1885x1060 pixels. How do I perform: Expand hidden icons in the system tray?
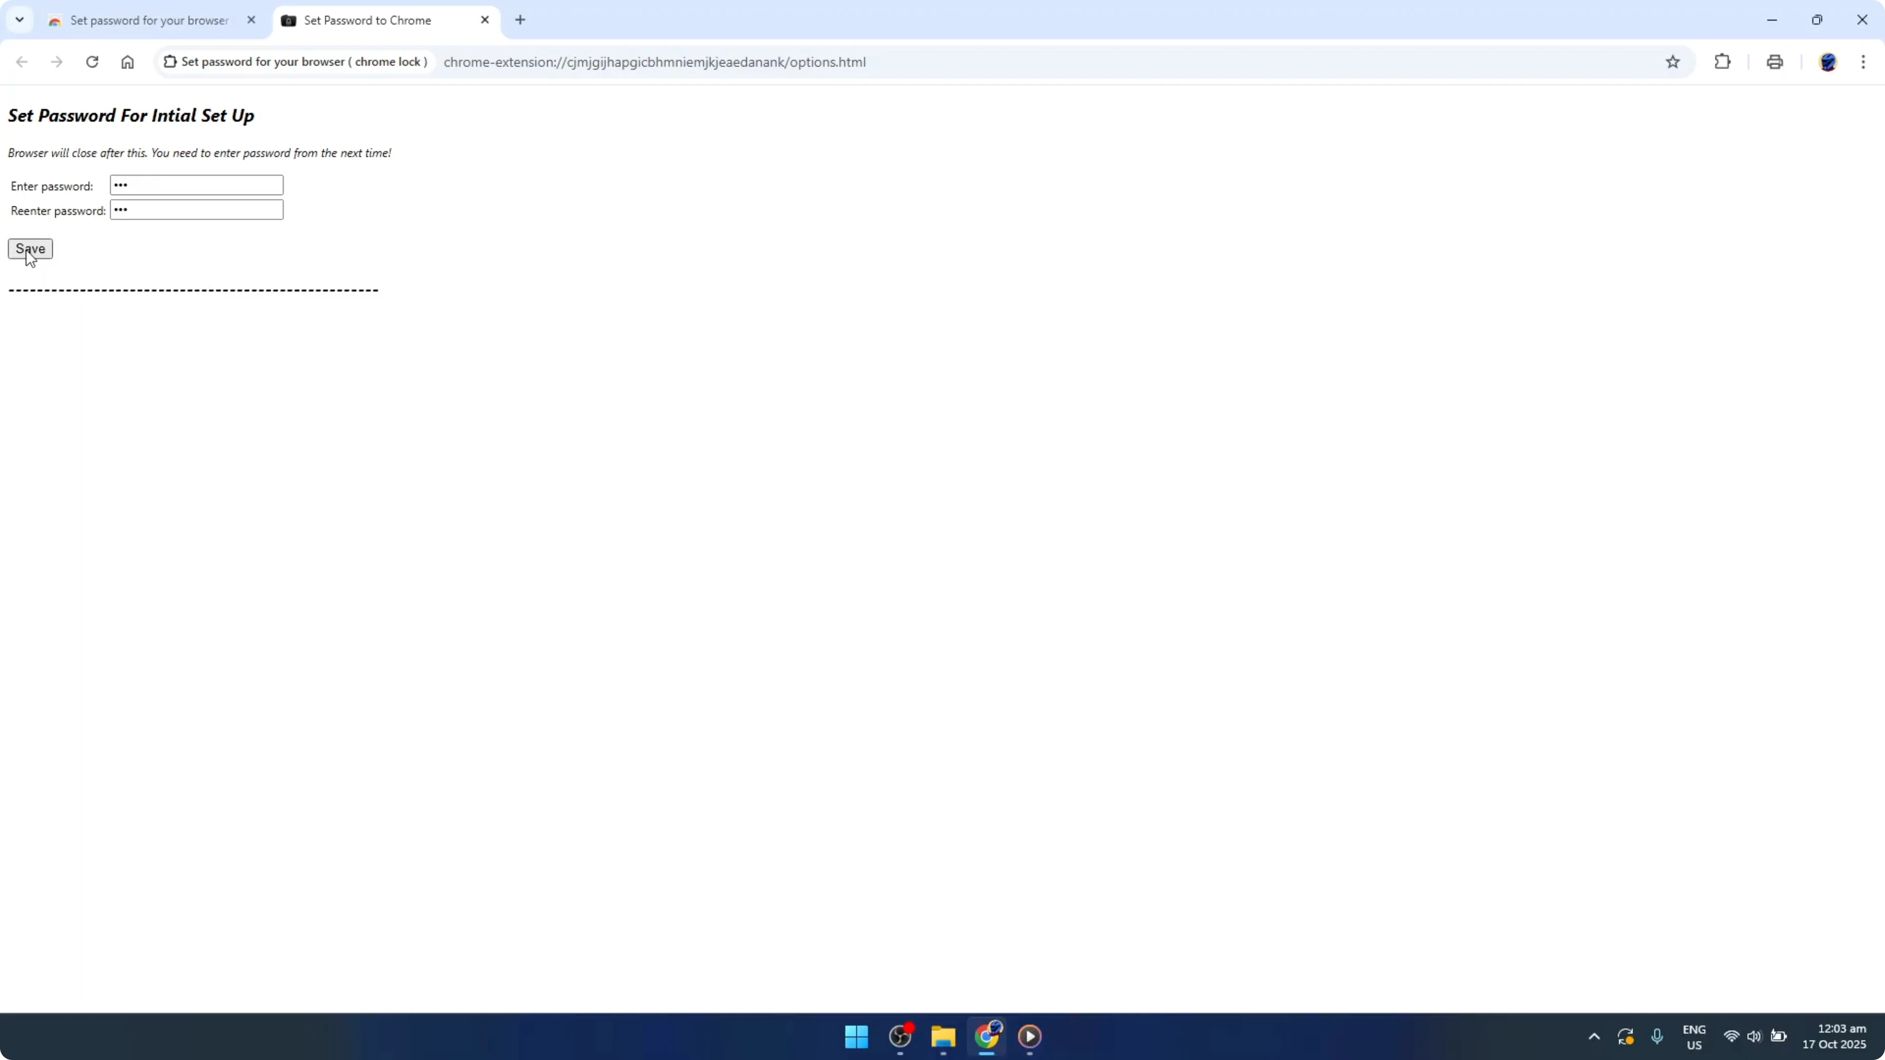(1593, 1036)
